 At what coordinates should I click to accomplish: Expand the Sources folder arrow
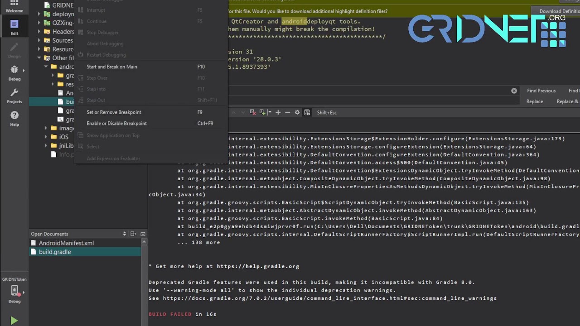coord(39,40)
